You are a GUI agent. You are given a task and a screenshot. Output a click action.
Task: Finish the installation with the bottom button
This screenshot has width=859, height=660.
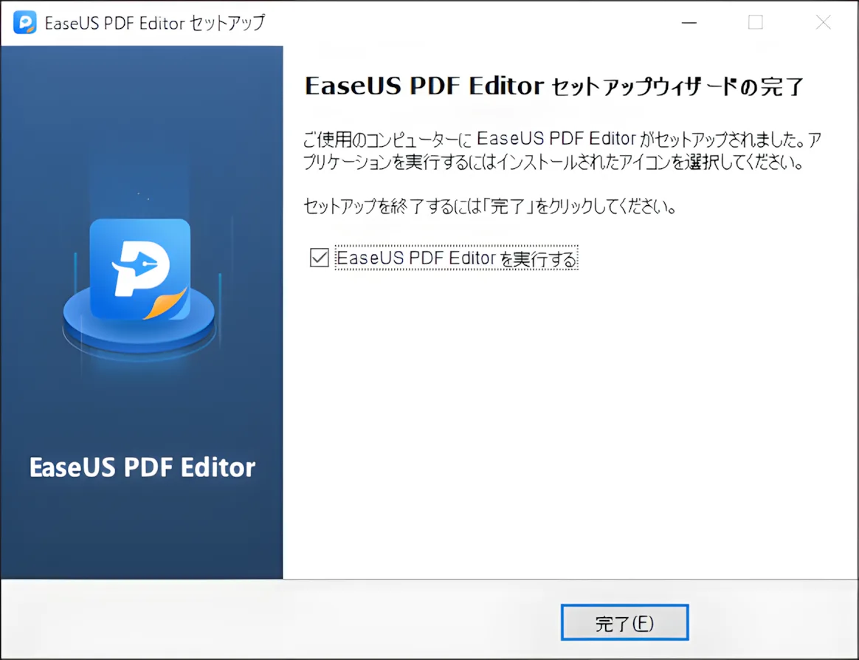(x=624, y=622)
